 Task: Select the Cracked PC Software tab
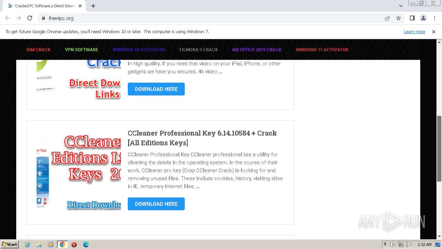tap(44, 6)
